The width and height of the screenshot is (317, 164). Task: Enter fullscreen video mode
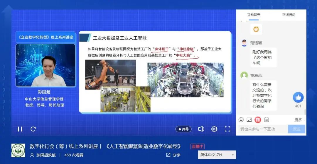click(x=227, y=129)
